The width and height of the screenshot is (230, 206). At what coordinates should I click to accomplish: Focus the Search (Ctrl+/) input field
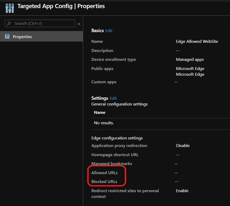43,24
